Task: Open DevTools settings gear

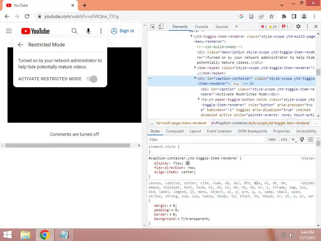Action: pyautogui.click(x=298, y=26)
